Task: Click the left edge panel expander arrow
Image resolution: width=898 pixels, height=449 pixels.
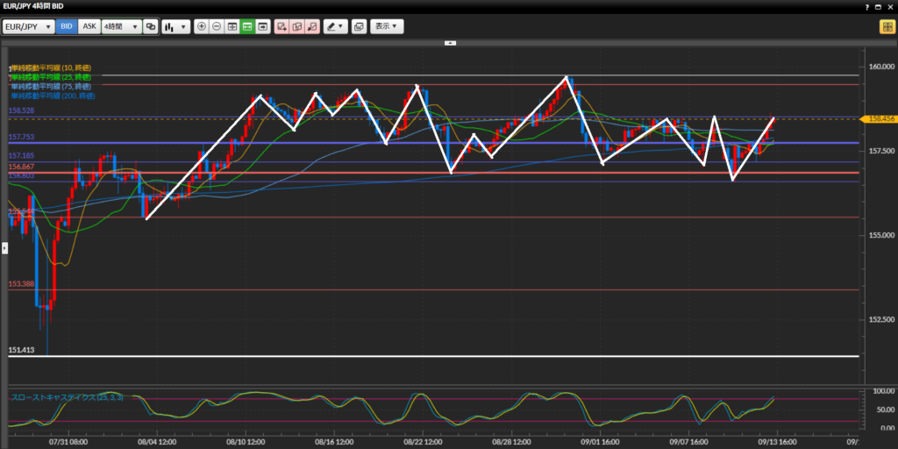Action: pyautogui.click(x=4, y=248)
